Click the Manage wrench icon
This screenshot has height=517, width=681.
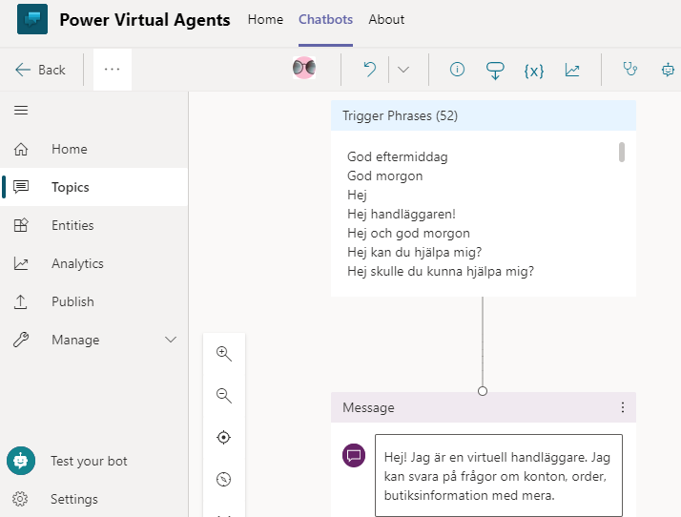(x=21, y=340)
